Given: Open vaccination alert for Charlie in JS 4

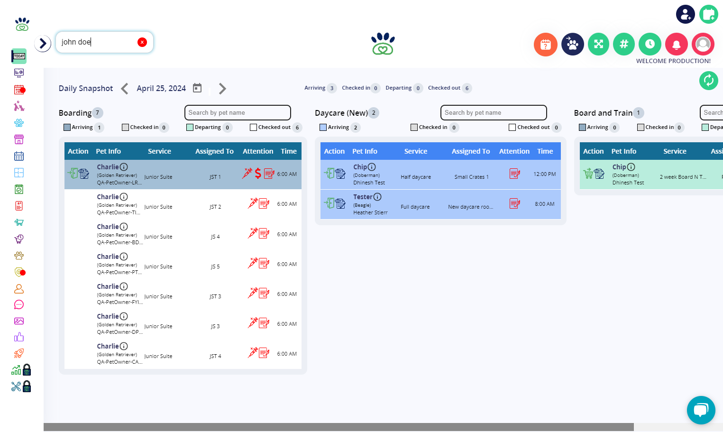Looking at the screenshot, I should click(x=253, y=233).
